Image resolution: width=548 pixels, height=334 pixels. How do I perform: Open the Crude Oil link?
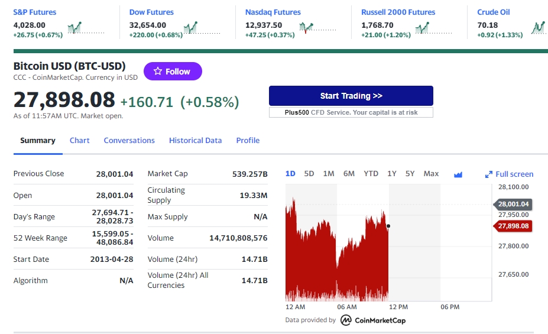[494, 12]
